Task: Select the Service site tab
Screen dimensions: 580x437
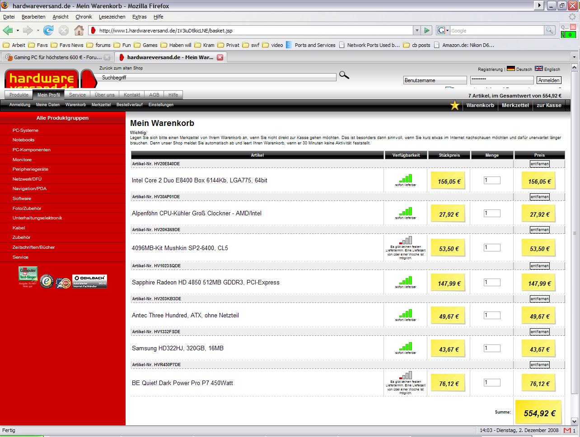Action: click(77, 95)
